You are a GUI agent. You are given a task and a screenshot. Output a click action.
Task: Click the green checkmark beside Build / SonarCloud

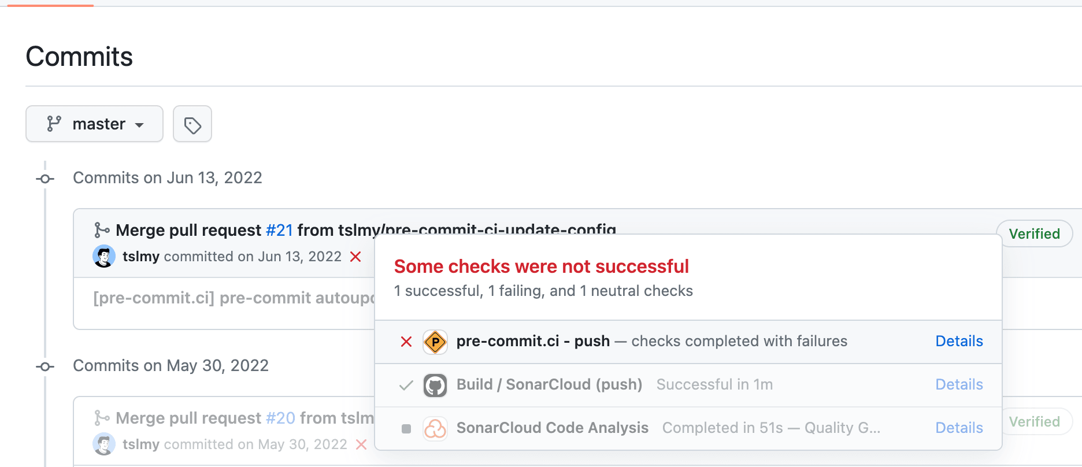(405, 385)
